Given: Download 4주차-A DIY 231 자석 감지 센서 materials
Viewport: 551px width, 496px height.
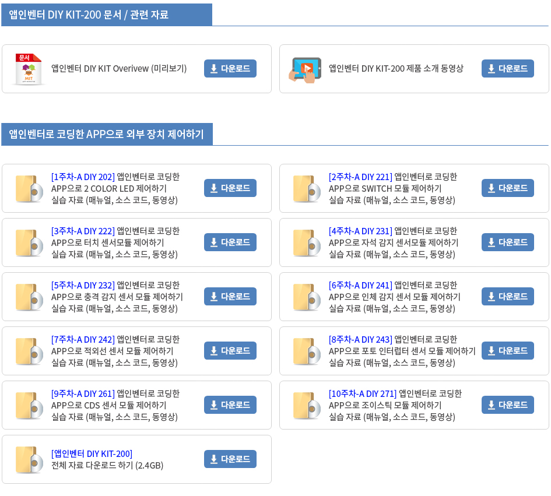Looking at the screenshot, I should (508, 242).
